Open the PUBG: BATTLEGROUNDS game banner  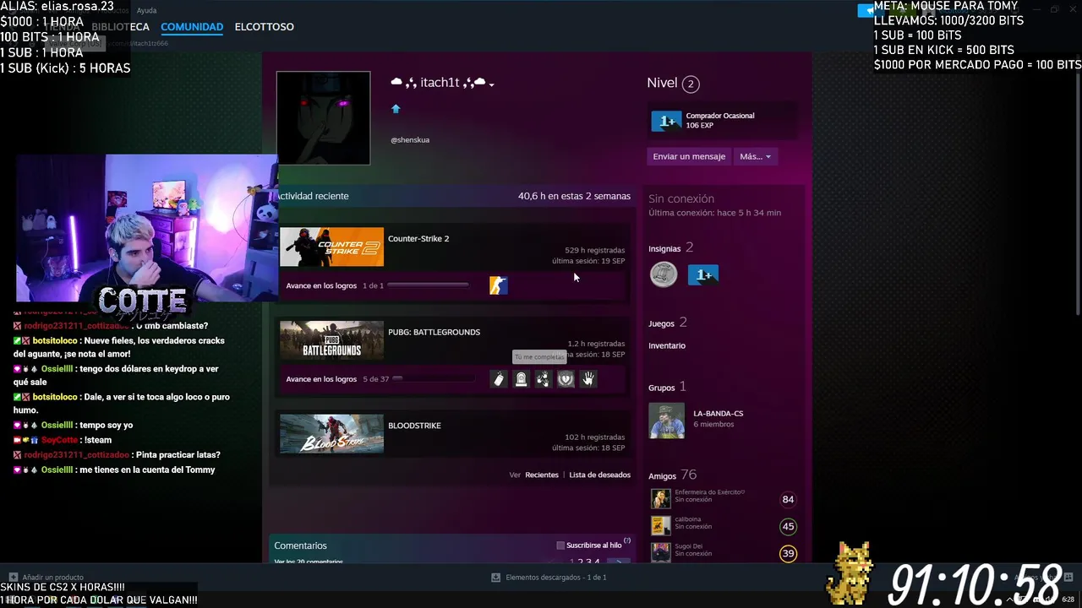(331, 341)
